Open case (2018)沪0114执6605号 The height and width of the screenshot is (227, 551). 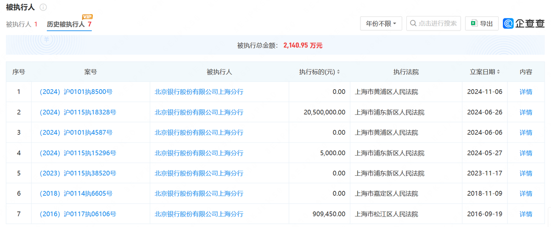(x=76, y=194)
